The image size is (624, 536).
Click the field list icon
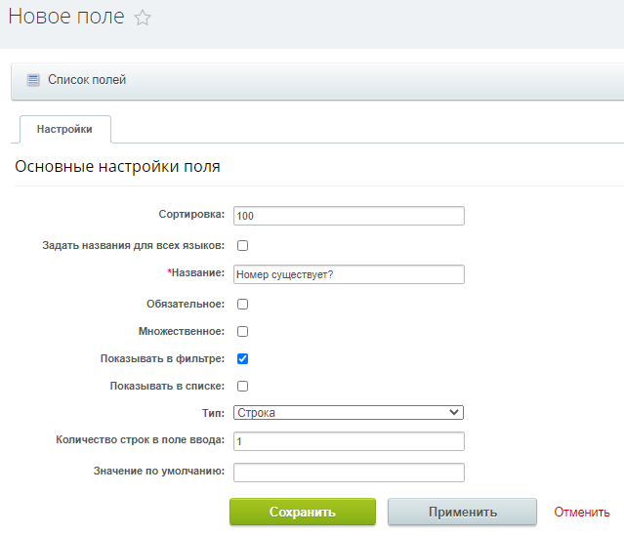click(33, 80)
